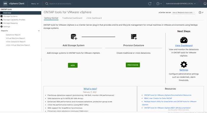Open the Datastore Report

pyautogui.click(x=13, y=35)
